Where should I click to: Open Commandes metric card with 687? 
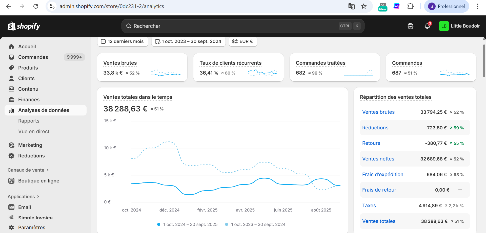pyautogui.click(x=431, y=67)
